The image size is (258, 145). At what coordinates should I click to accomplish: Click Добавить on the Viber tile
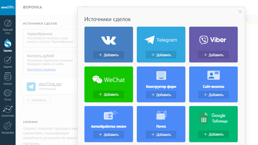tap(213, 55)
